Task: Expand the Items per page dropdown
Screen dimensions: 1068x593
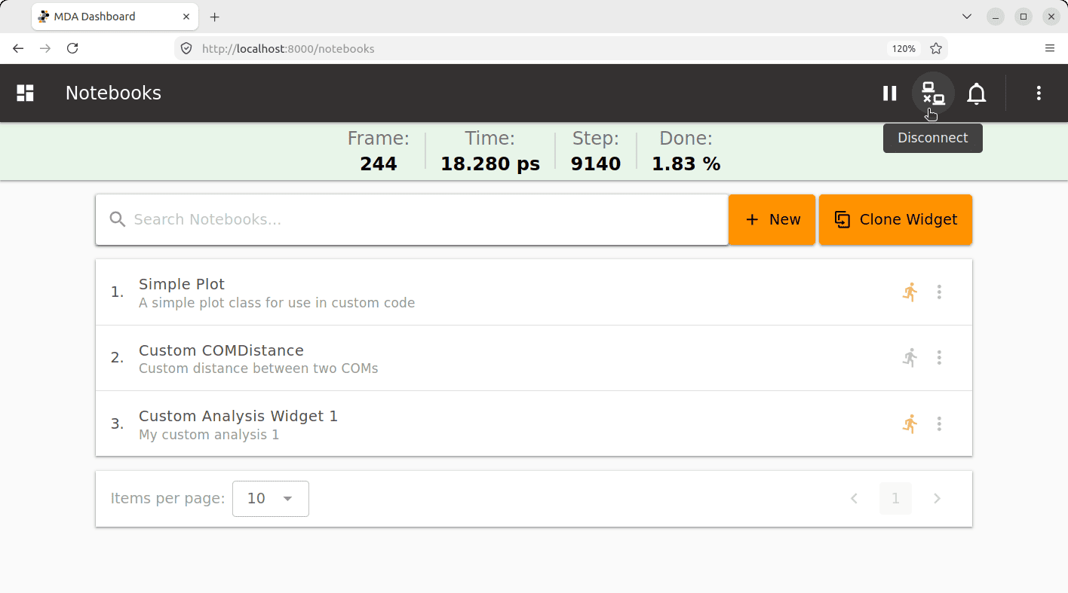Action: click(x=271, y=499)
